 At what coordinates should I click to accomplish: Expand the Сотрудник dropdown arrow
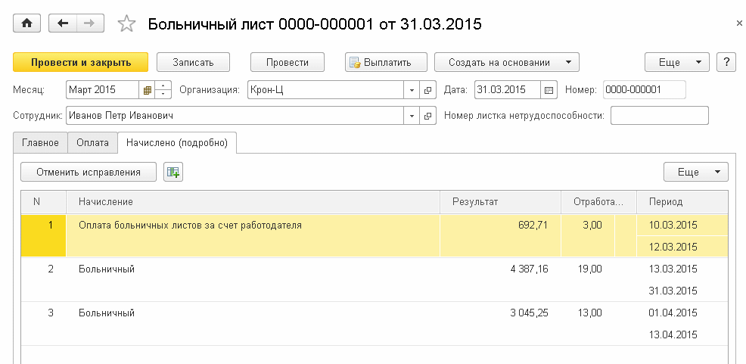412,116
